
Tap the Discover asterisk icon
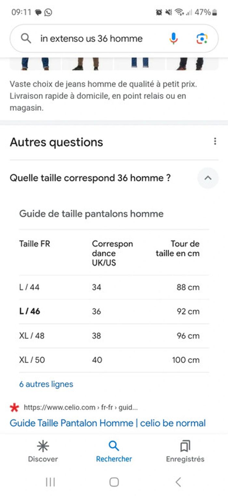[43, 446]
